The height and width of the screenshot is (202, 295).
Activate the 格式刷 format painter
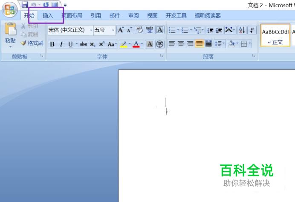32,43
